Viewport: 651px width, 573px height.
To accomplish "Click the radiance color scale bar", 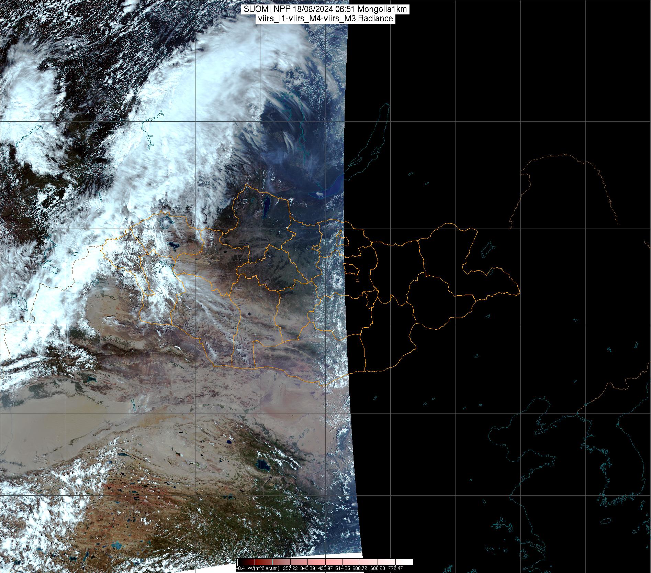I will (x=325, y=562).
